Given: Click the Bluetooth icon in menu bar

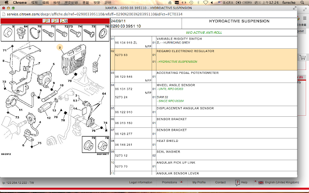Looking at the screenshot, I should pyautogui.click(x=198, y=2).
